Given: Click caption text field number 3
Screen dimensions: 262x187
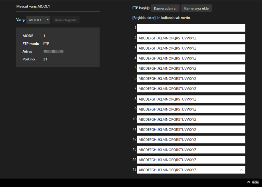Looking at the screenshot, I should [x=191, y=48].
